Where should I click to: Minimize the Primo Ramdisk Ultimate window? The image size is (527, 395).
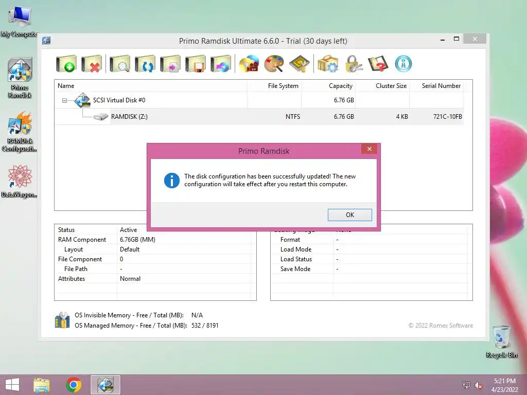click(x=443, y=39)
